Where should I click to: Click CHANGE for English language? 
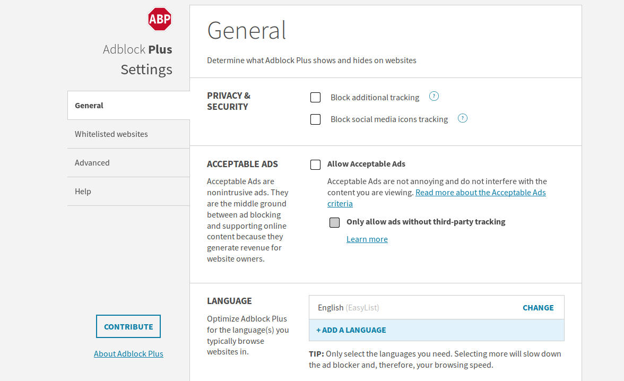[x=538, y=308]
